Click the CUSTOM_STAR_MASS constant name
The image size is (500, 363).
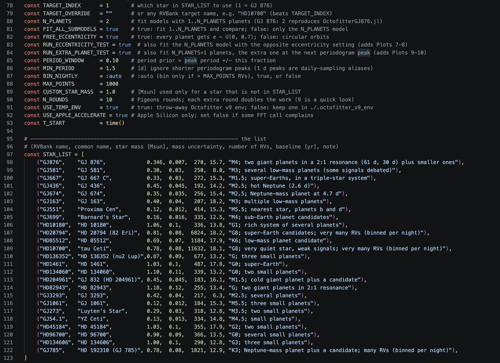coord(67,92)
